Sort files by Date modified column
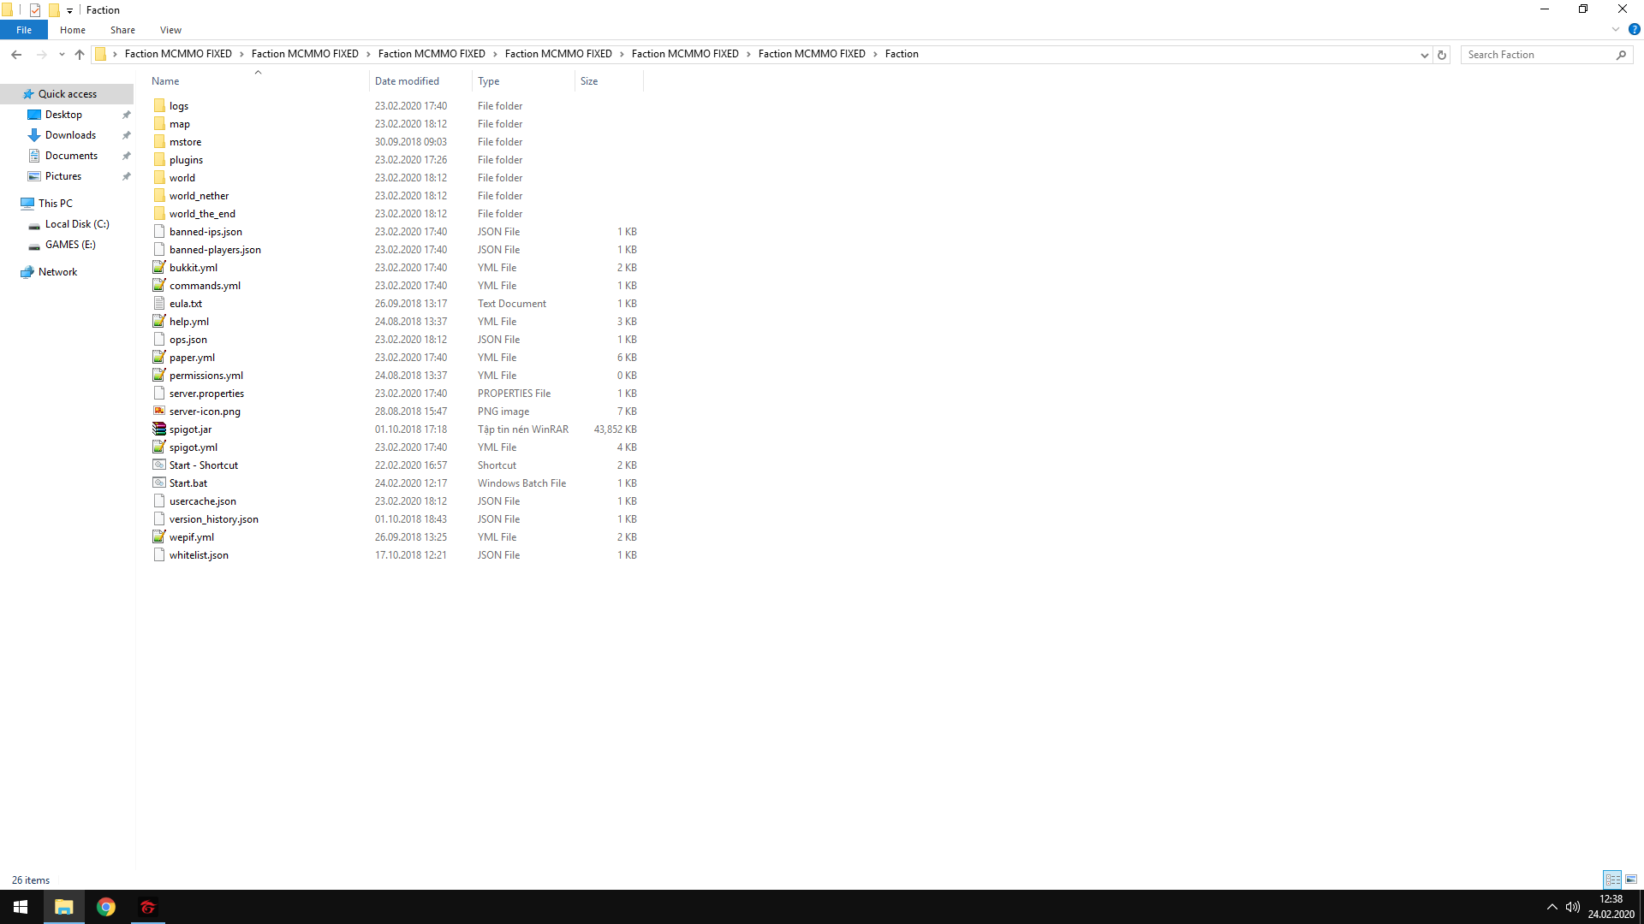This screenshot has height=924, width=1644. click(407, 81)
